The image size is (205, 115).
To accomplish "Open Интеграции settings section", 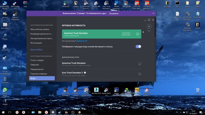I will [x=36, y=43].
